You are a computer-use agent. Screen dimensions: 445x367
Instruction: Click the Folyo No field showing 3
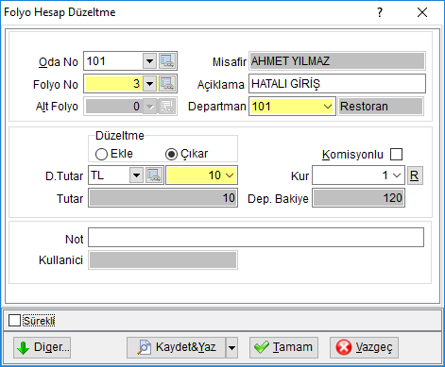click(114, 84)
